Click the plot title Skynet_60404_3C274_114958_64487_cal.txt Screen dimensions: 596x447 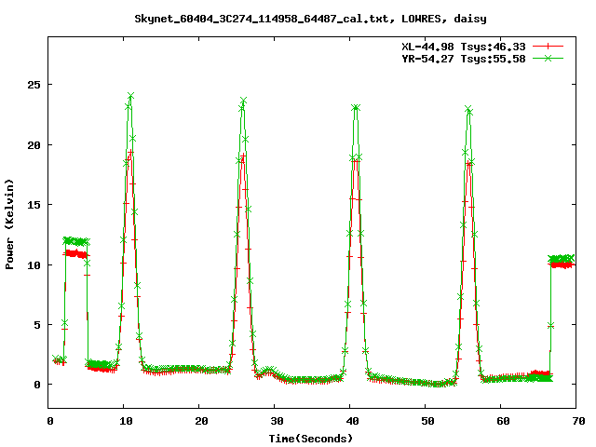click(262, 19)
